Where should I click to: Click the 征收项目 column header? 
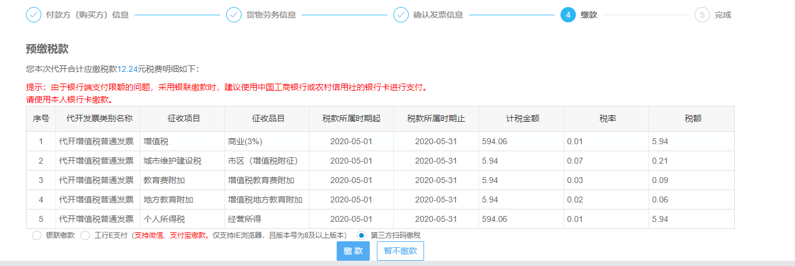(x=183, y=119)
